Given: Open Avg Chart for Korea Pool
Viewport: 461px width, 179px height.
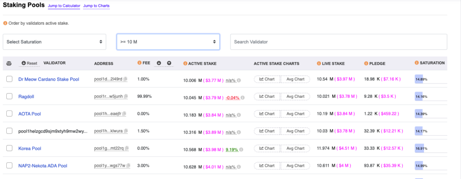Looking at the screenshot, I should pyautogui.click(x=295, y=148).
